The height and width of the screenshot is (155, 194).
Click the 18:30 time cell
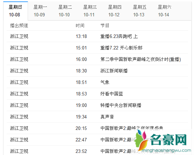click(x=81, y=71)
